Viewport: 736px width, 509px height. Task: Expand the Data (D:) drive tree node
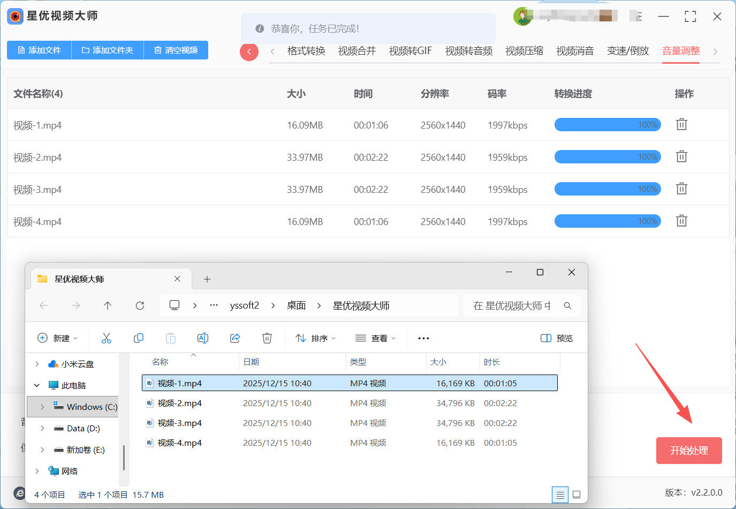[42, 428]
